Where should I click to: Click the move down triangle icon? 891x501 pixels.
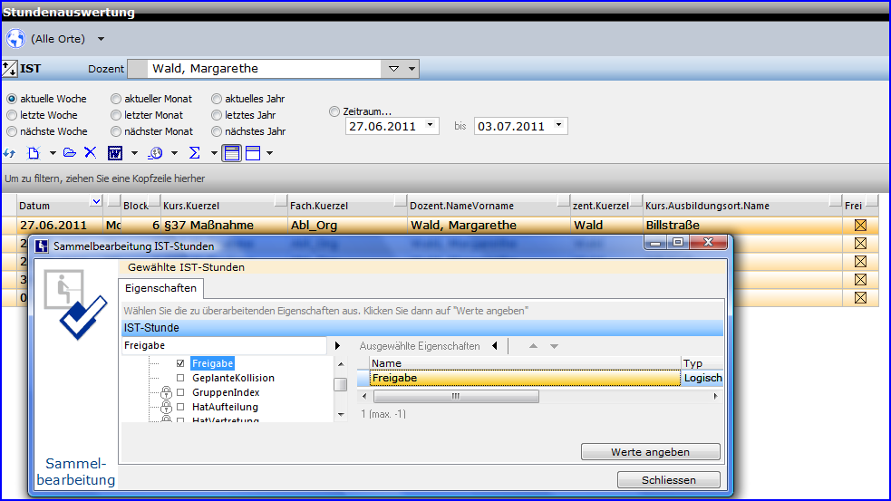tap(554, 346)
